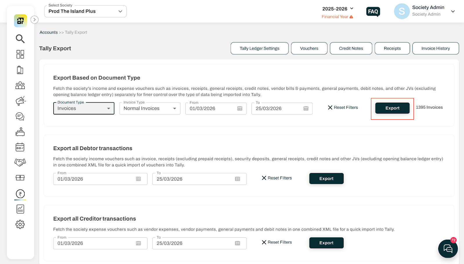Click the Society Admin avatar circle

[402, 11]
